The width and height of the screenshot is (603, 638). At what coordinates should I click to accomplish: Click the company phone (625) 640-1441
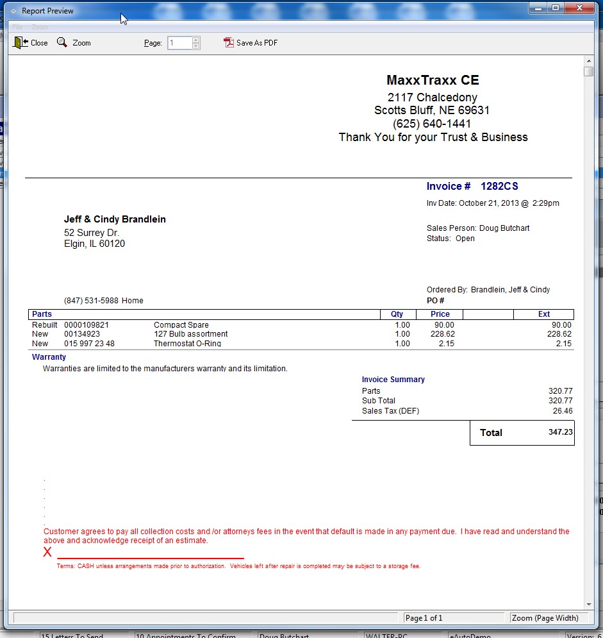click(x=432, y=124)
